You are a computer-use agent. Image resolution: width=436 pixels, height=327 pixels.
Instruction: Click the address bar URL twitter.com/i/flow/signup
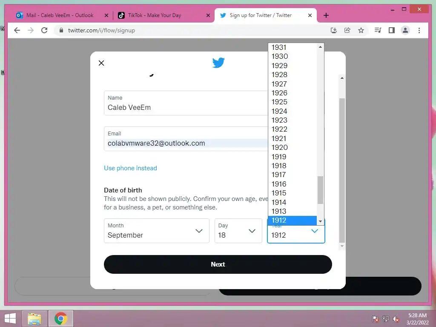(x=101, y=30)
